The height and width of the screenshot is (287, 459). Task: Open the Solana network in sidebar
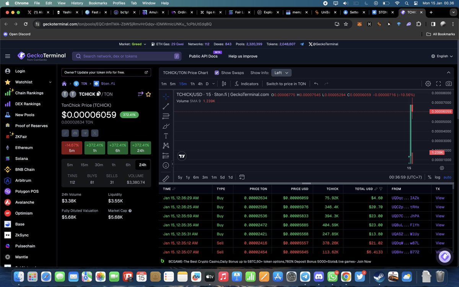coord(21,158)
